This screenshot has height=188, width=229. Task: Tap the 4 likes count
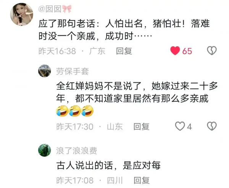pyautogui.click(x=189, y=127)
